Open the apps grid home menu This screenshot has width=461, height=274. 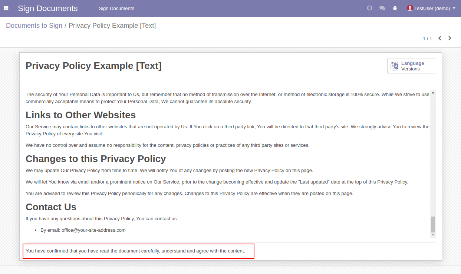6,8
